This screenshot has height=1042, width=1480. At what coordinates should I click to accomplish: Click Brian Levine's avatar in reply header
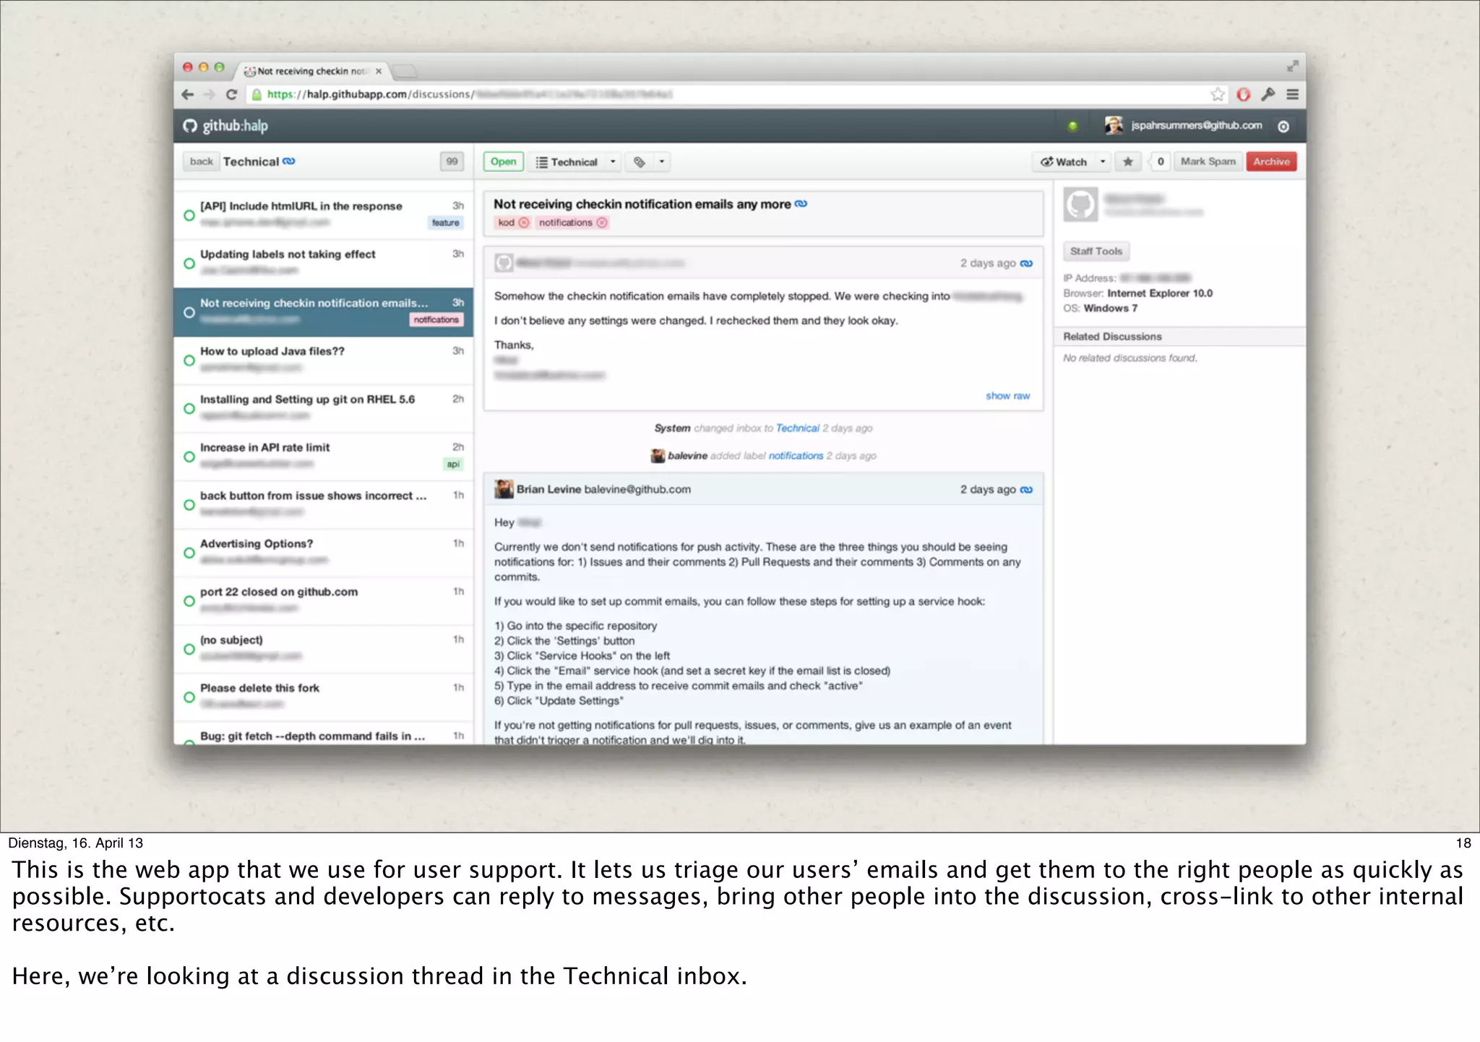pyautogui.click(x=504, y=489)
